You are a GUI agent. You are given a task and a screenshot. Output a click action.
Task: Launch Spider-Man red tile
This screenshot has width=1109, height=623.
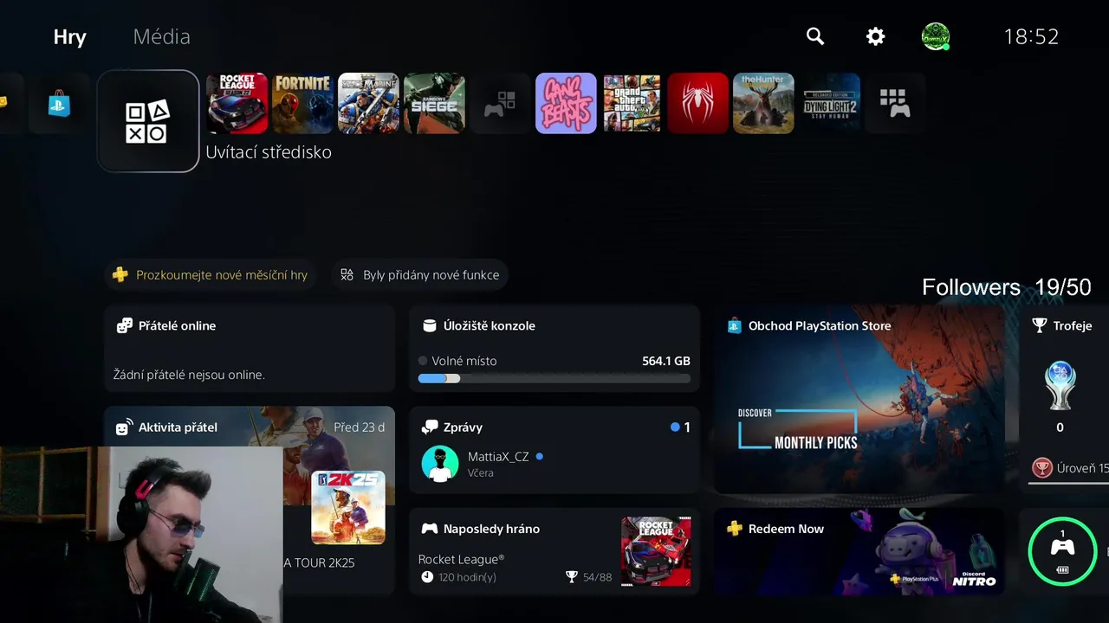pyautogui.click(x=697, y=103)
